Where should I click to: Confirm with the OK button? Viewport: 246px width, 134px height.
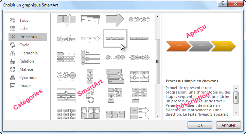200,125
